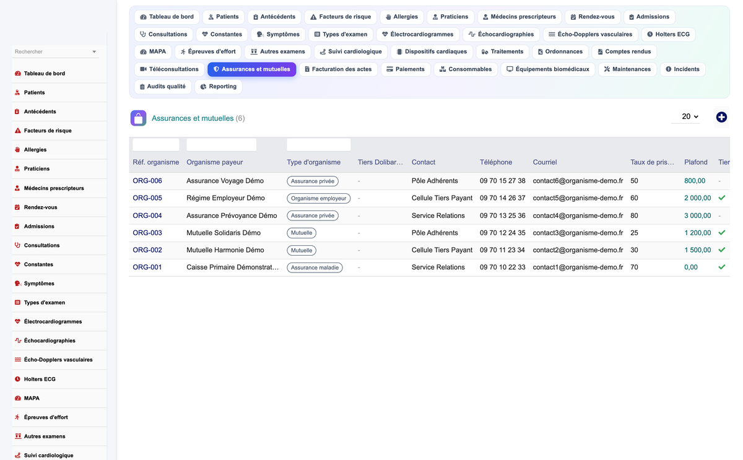The width and height of the screenshot is (743, 460).
Task: Click the Antécédents icon in the sidebar
Action: pos(17,112)
